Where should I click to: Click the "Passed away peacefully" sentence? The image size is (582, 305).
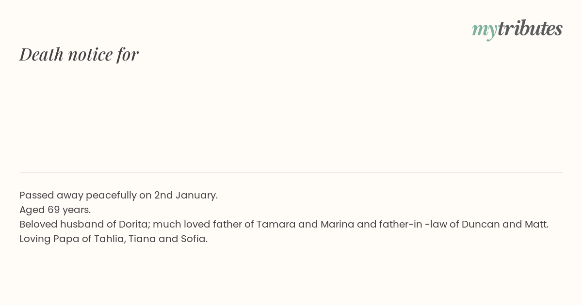click(x=119, y=196)
